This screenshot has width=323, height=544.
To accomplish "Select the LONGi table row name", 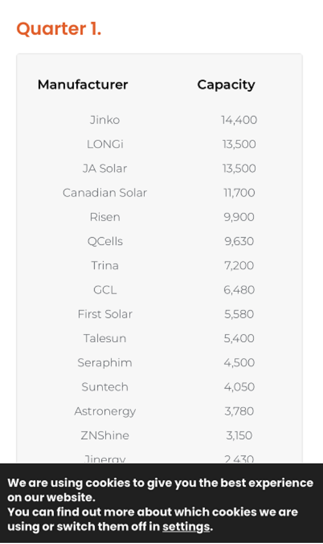I will point(105,144).
